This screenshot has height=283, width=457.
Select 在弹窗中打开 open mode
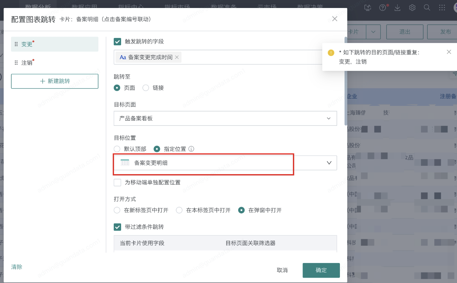click(242, 210)
